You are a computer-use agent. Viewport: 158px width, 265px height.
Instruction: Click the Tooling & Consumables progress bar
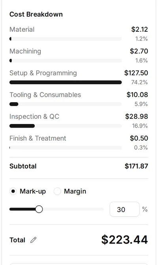click(66, 104)
